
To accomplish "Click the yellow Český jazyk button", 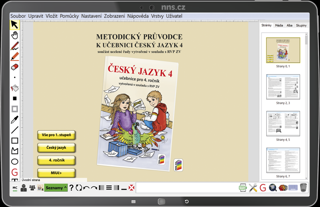I will [56, 148].
